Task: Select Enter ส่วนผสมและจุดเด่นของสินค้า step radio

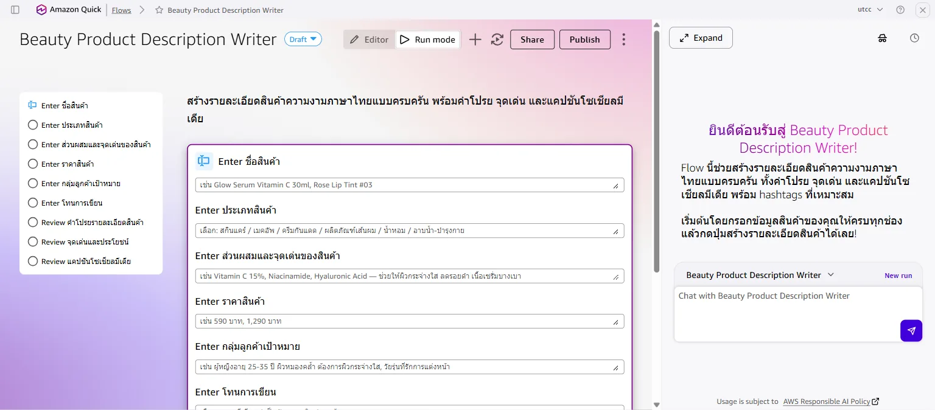Action: 33,144
